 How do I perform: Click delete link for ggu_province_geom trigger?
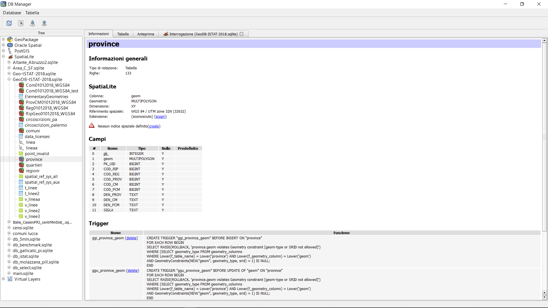pyautogui.click(x=133, y=270)
